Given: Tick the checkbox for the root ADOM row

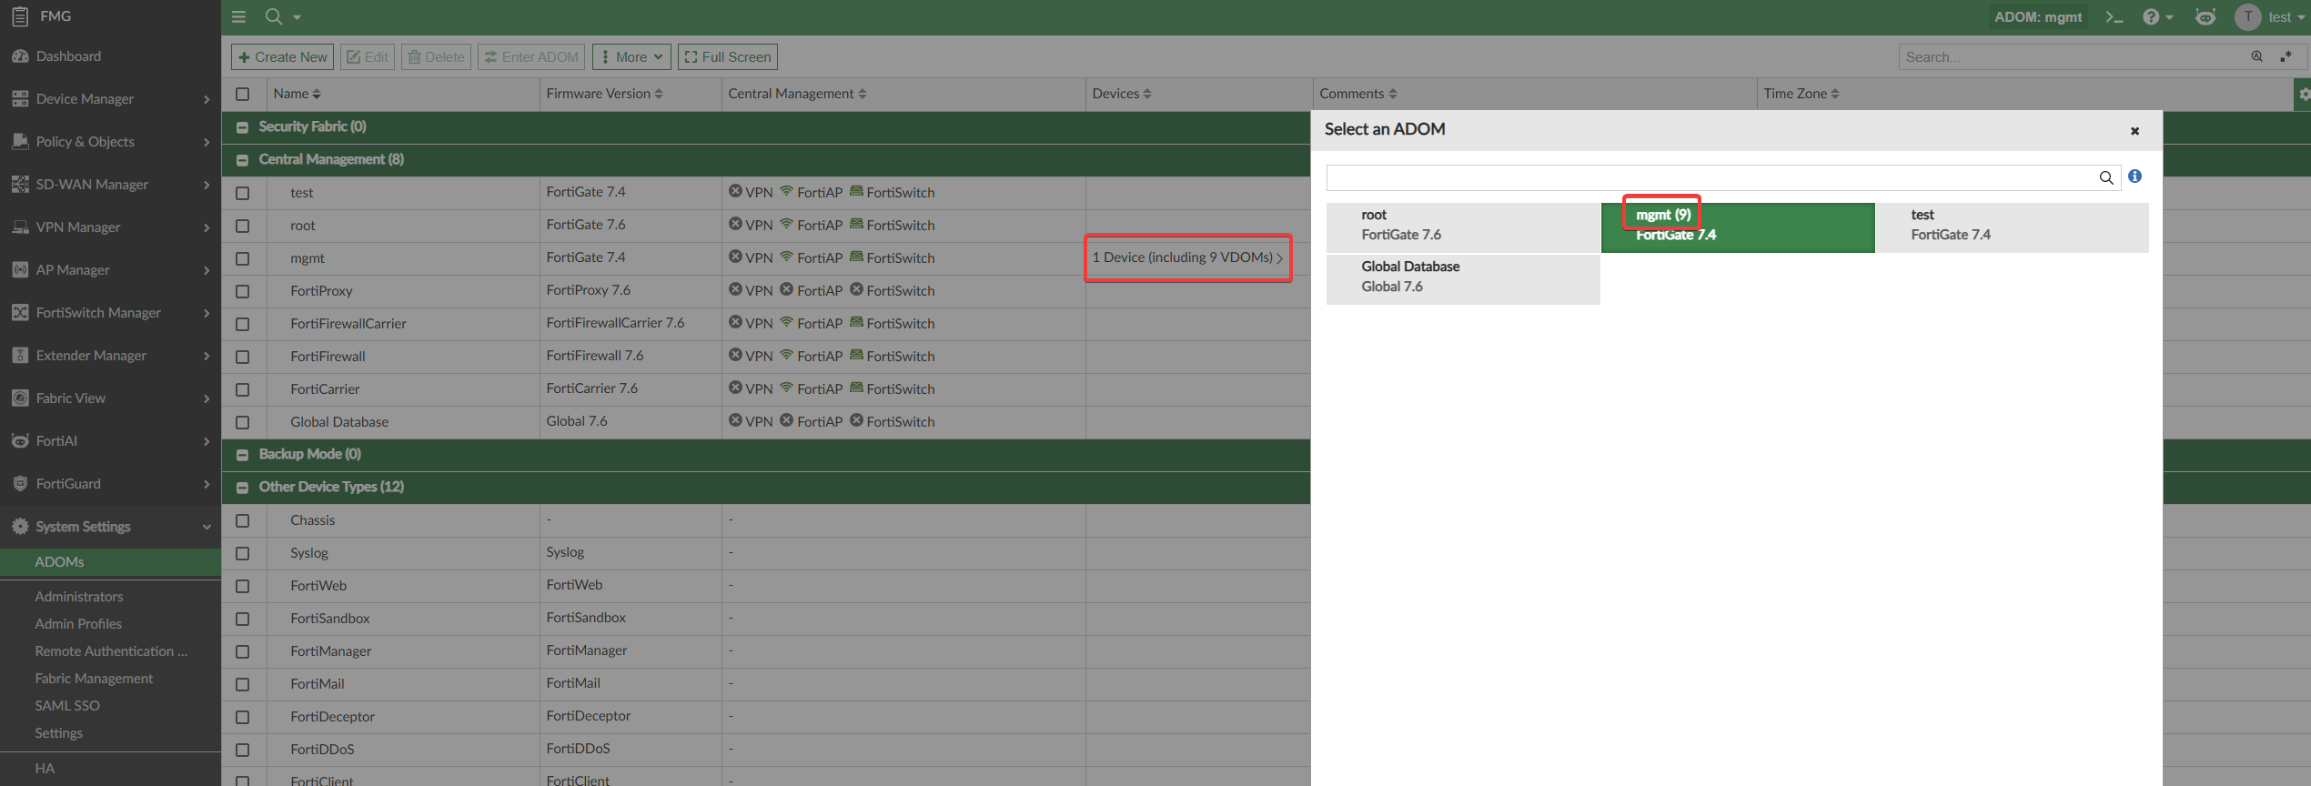Looking at the screenshot, I should [242, 226].
